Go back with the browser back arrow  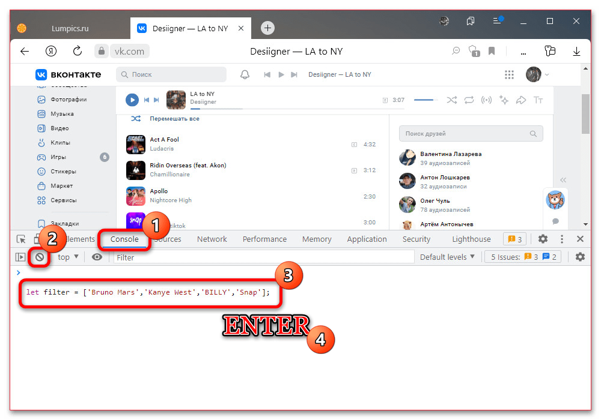coord(25,51)
